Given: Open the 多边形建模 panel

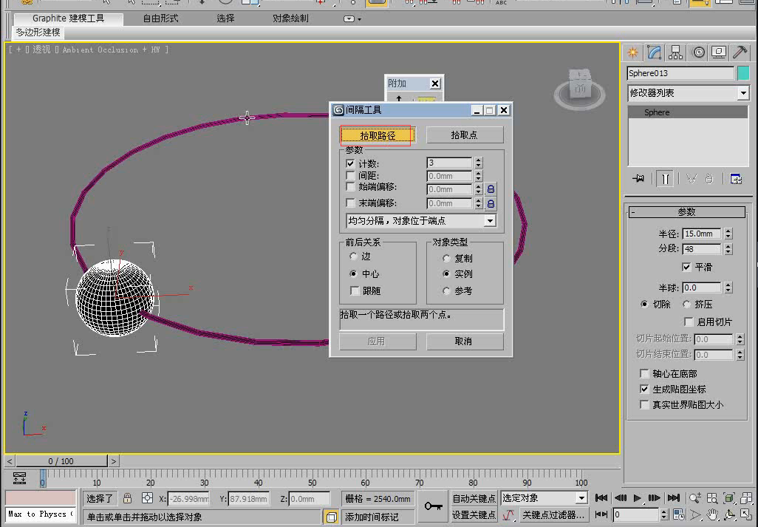Looking at the screenshot, I should (x=38, y=33).
